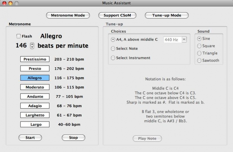Screen dimensions: 233x152
Task: Select A4, A above middle C
Action: 113,40
